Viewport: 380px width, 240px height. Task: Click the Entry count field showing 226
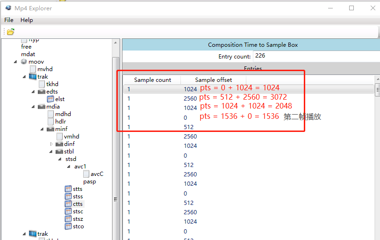pyautogui.click(x=315, y=56)
